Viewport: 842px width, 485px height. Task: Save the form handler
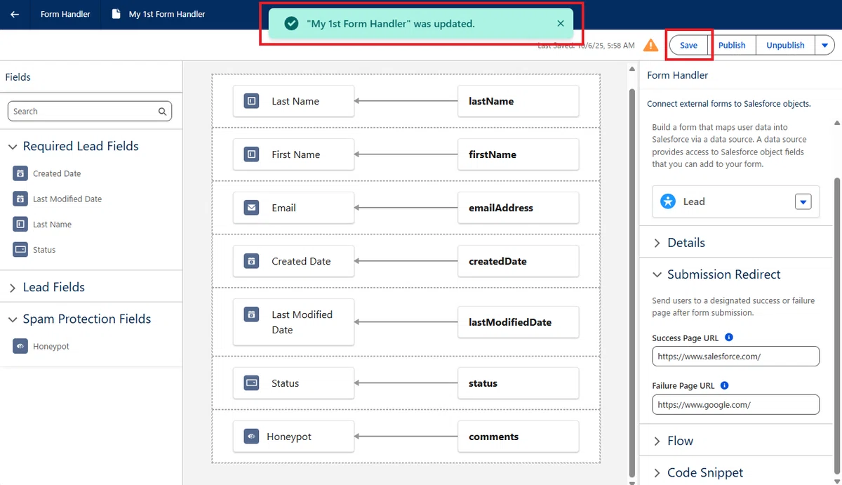click(688, 45)
